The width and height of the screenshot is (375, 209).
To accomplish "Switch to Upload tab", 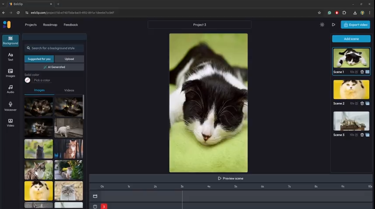I will pyautogui.click(x=69, y=59).
